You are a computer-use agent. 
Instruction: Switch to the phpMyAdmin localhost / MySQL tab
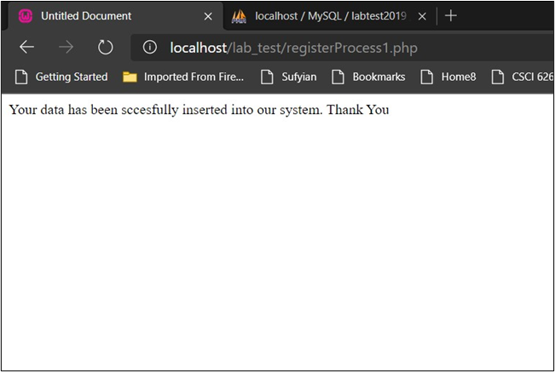pos(330,16)
